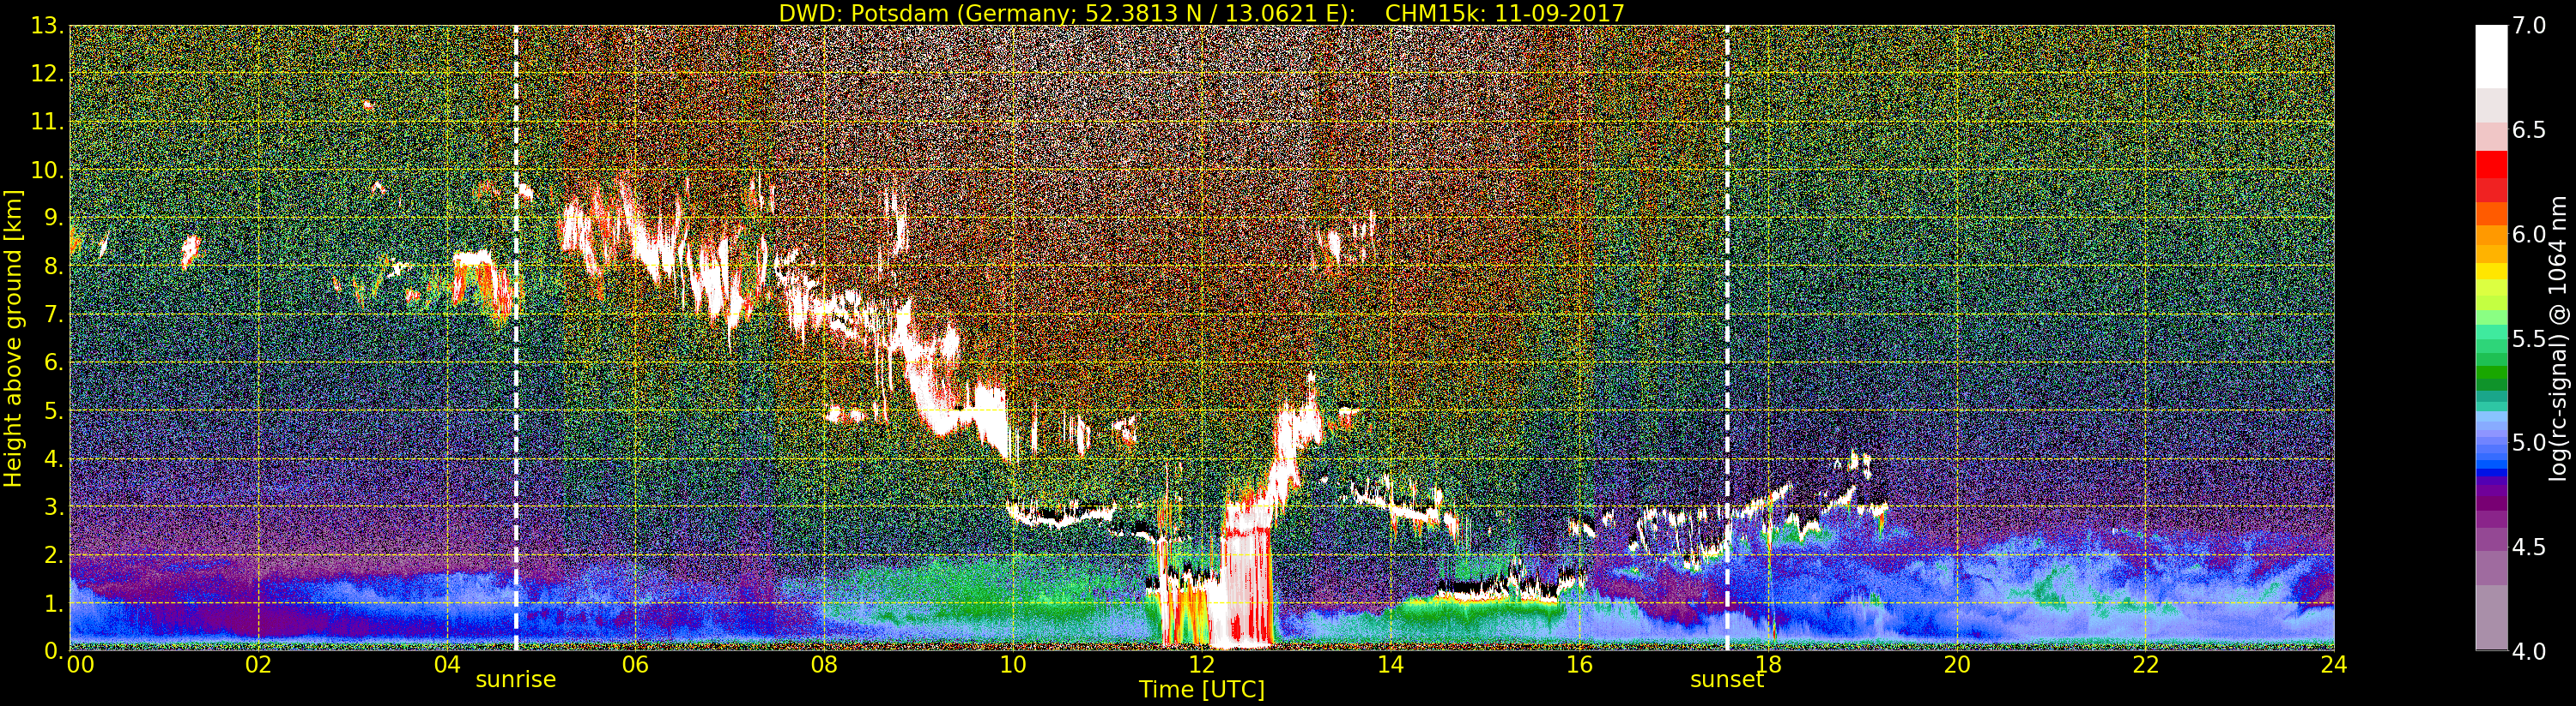2576x706 pixels.
Task: Select the colorbar tick value 6.5
Action: point(2529,131)
